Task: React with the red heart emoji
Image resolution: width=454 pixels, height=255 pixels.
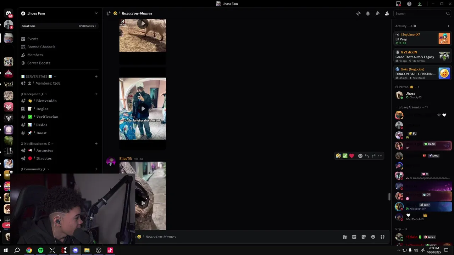Action: coord(351,156)
